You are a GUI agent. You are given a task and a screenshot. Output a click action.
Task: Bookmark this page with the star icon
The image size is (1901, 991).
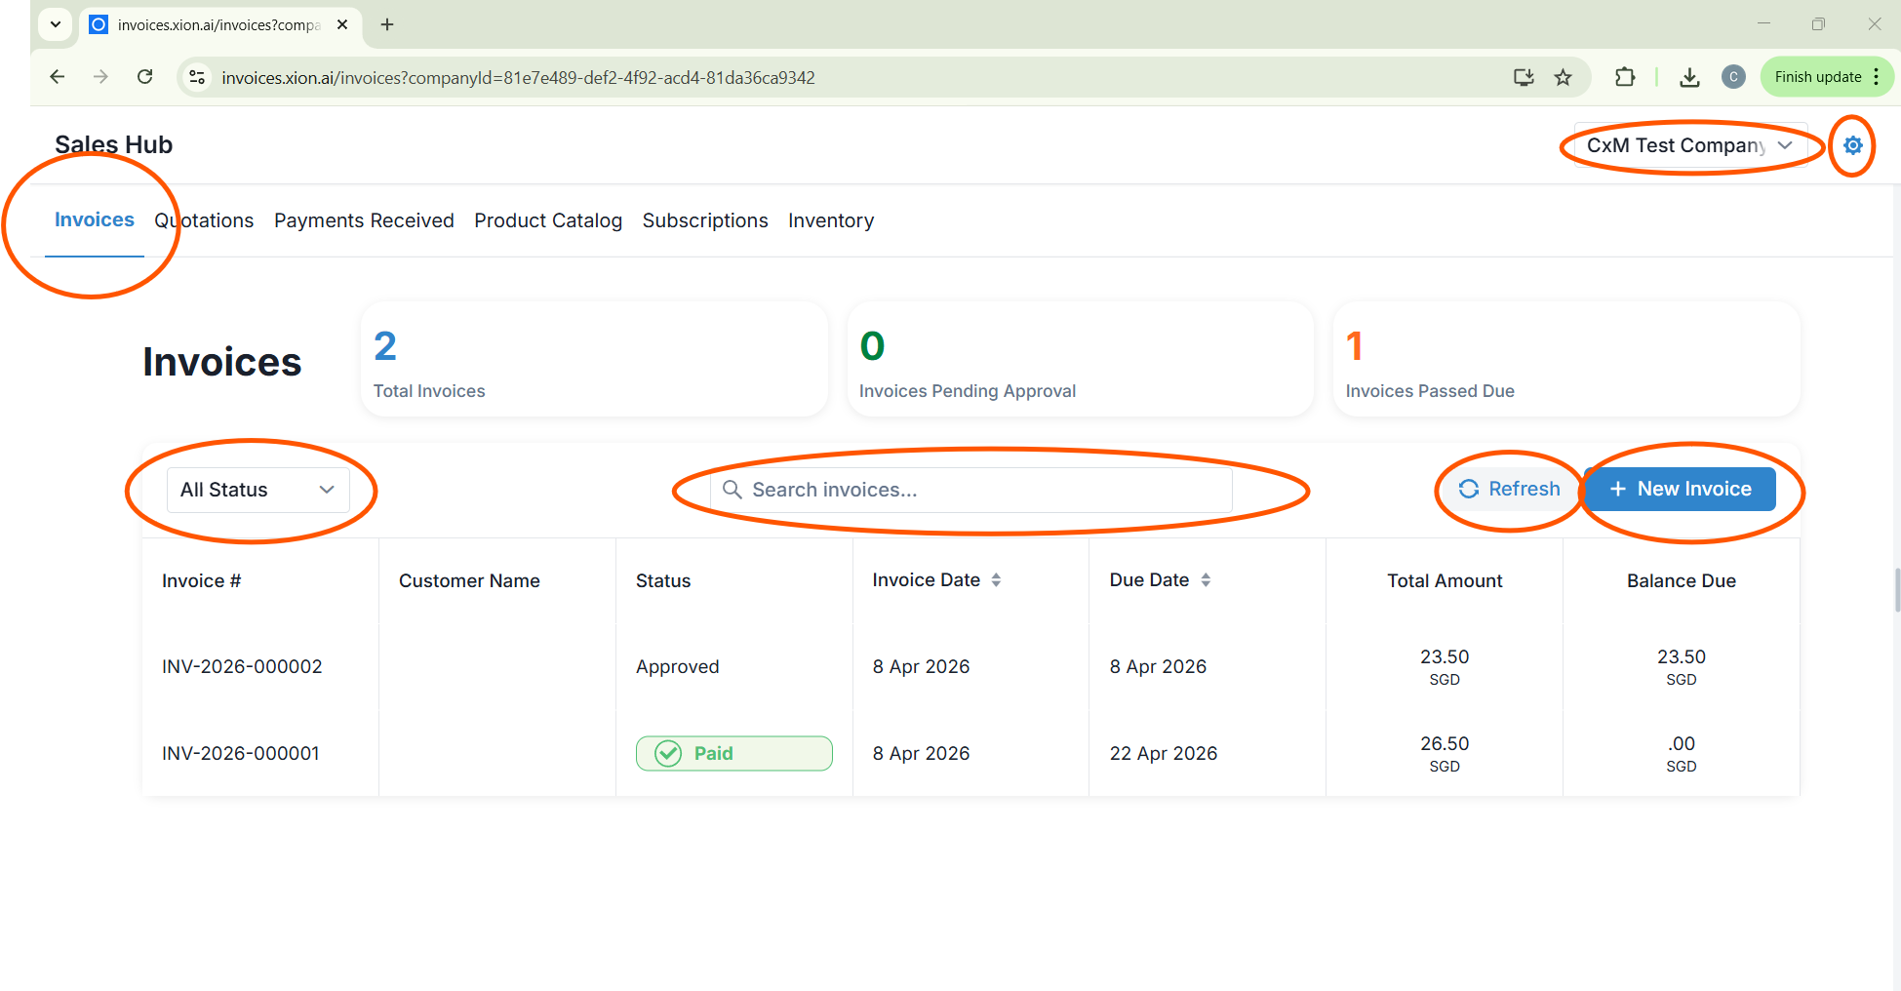pyautogui.click(x=1563, y=77)
